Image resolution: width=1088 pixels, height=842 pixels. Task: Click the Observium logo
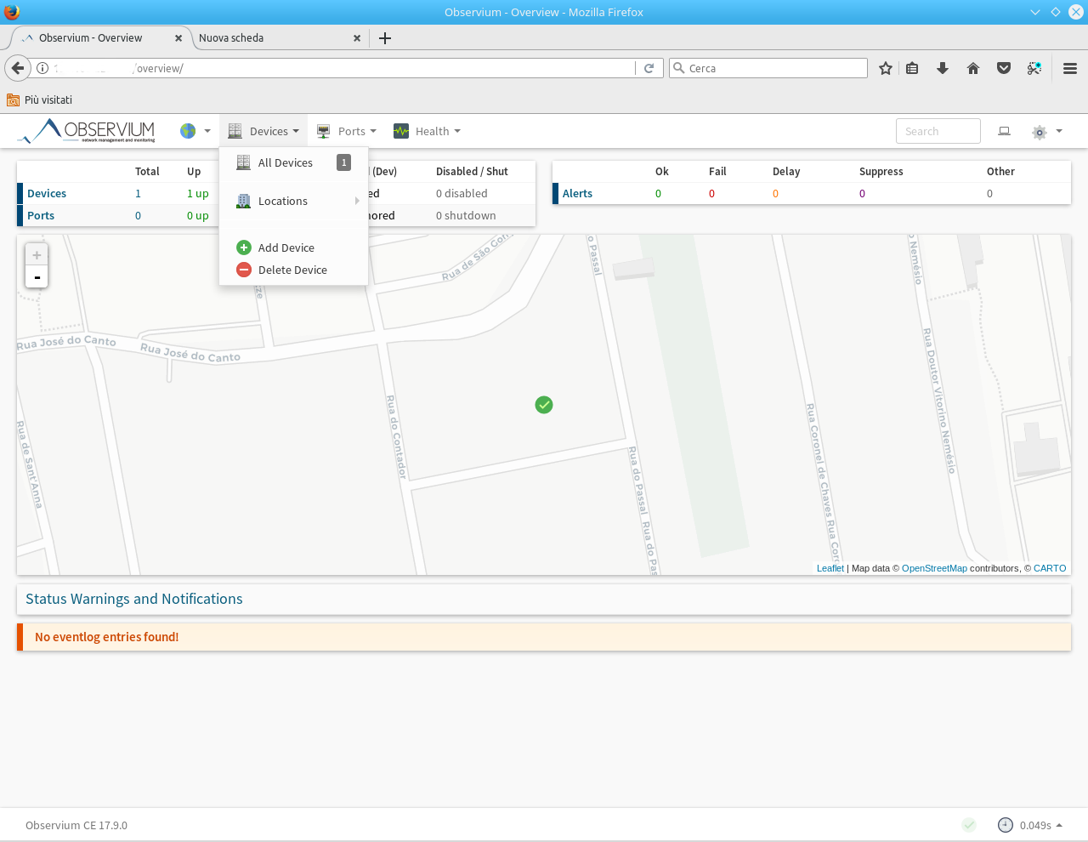[x=86, y=131]
